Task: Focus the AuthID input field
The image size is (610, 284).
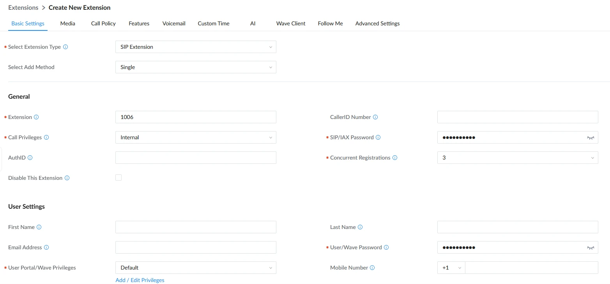Action: 196,158
